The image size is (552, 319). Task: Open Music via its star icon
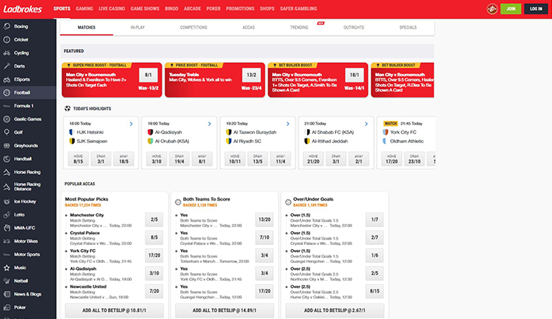coord(7,268)
